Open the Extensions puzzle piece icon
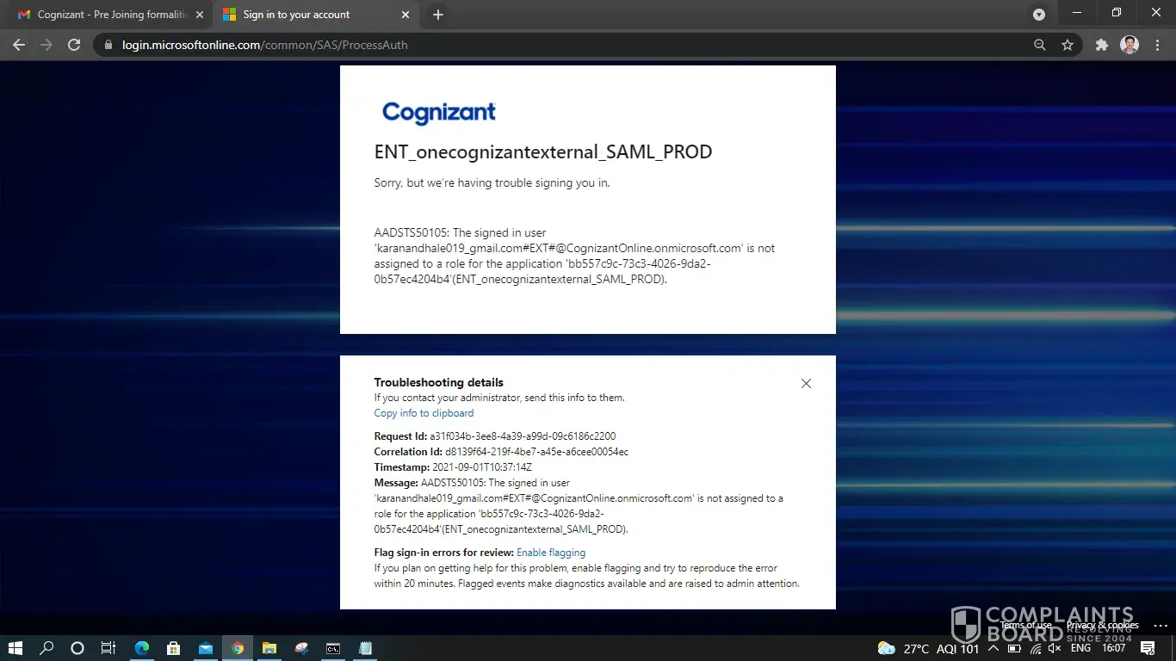1176x661 pixels. pyautogui.click(x=1101, y=45)
